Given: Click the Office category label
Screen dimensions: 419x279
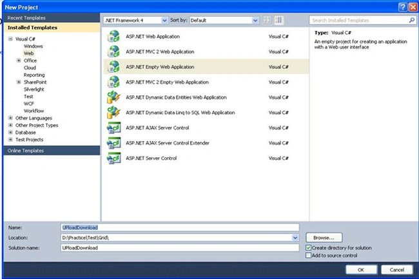Looking at the screenshot, I should [x=30, y=61].
